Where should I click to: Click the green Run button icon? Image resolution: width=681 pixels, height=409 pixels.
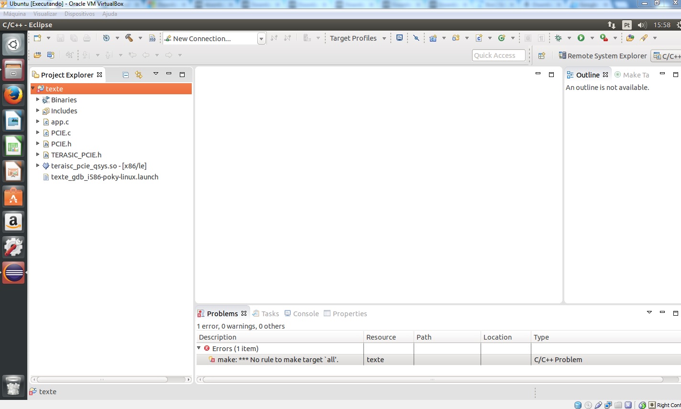point(581,38)
